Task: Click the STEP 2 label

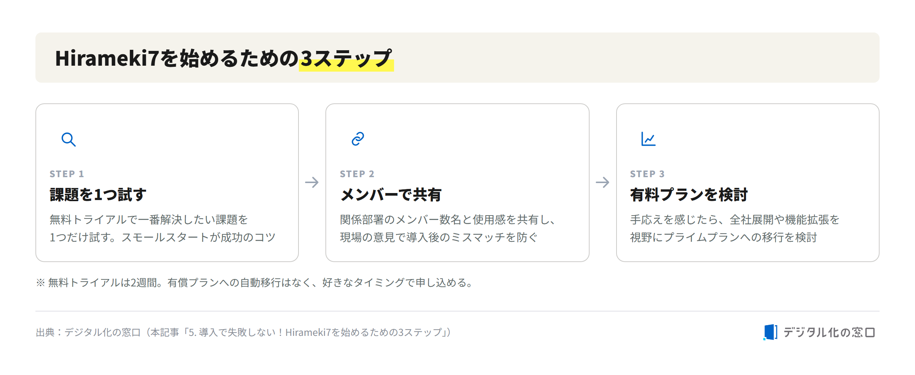Action: pyautogui.click(x=357, y=174)
